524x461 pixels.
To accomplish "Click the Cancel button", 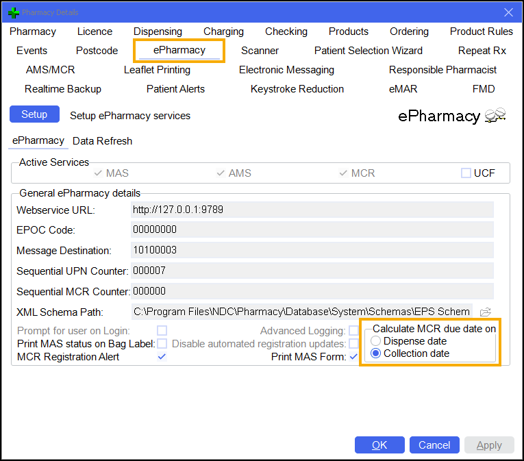I will click(434, 445).
